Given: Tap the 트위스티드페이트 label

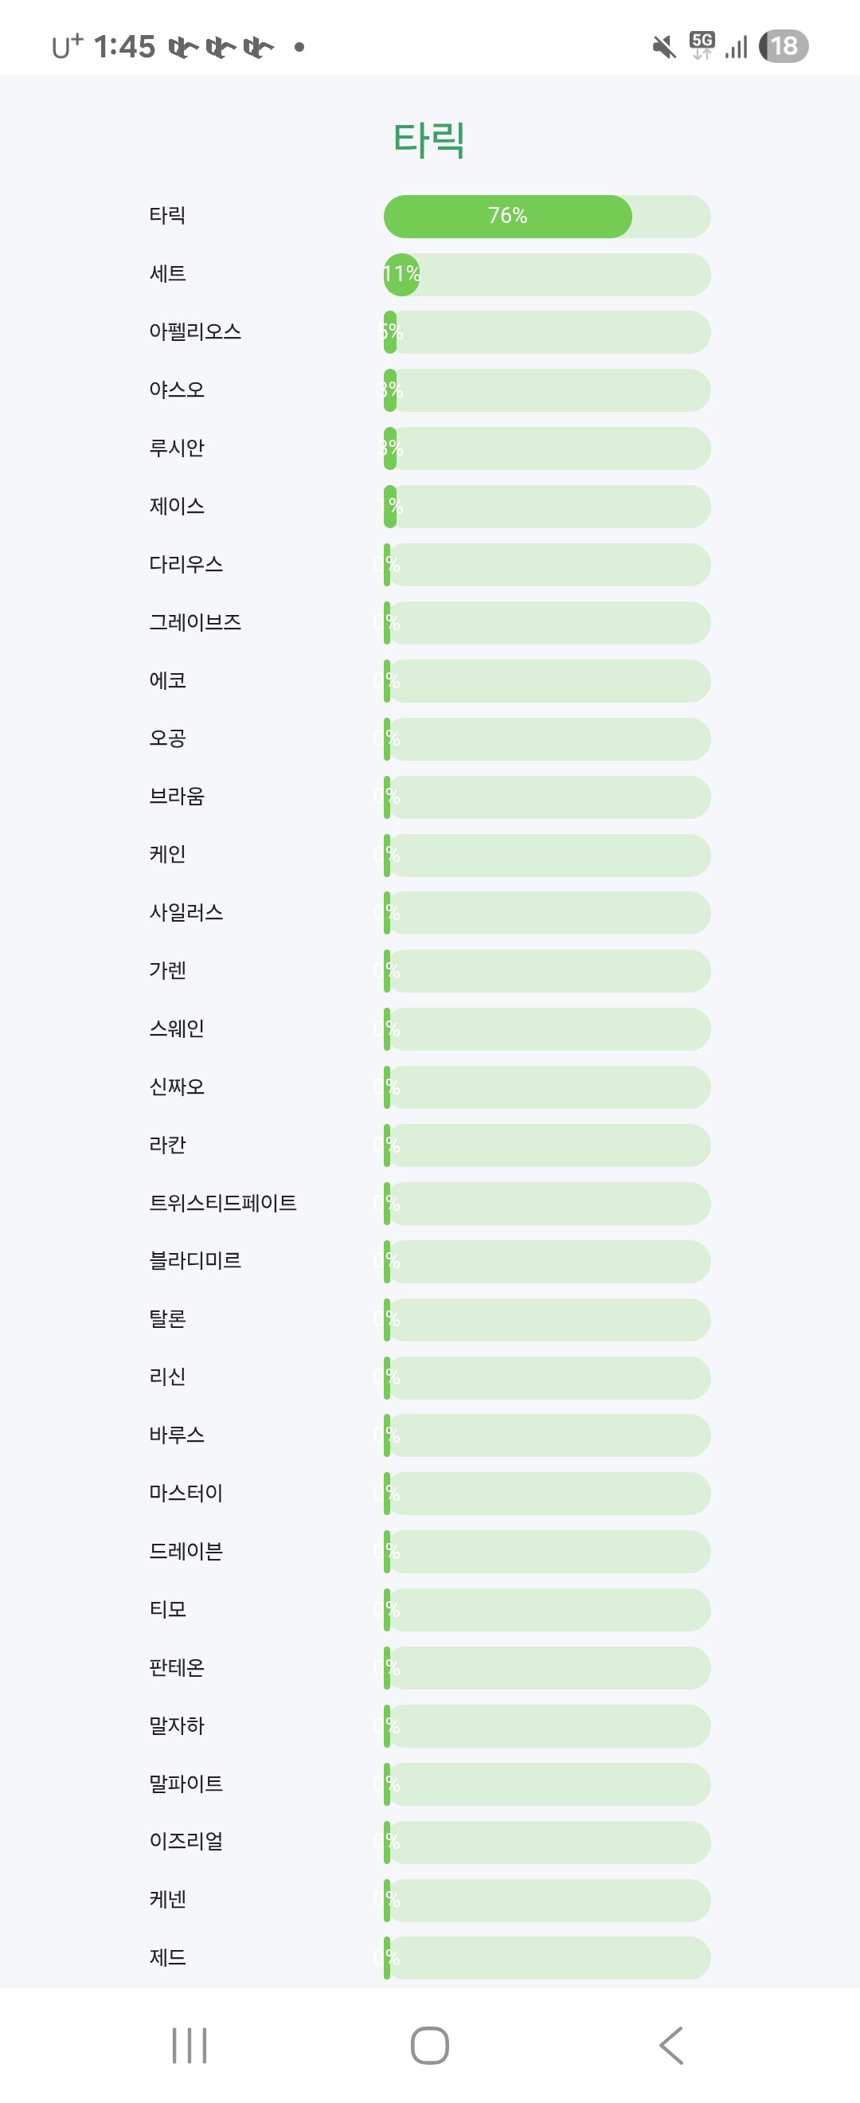Looking at the screenshot, I should pyautogui.click(x=223, y=1204).
